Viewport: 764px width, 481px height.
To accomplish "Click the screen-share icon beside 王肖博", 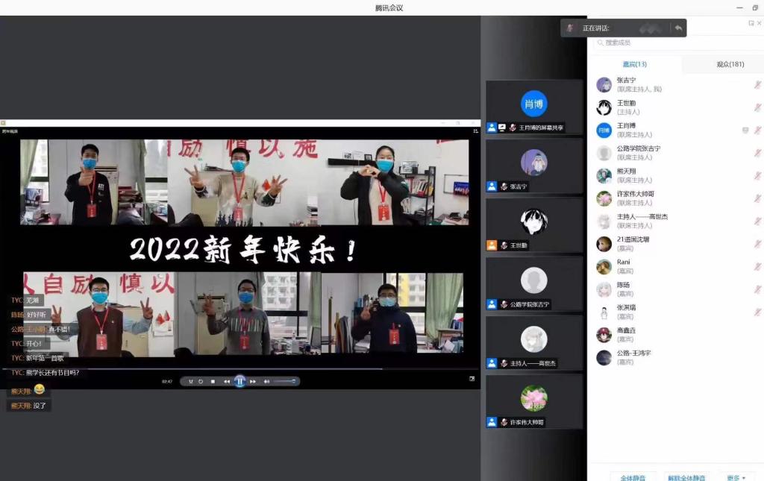I will 745,131.
